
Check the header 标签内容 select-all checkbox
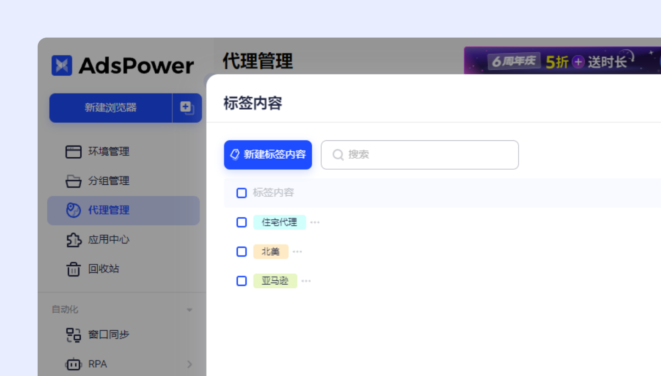pos(241,193)
